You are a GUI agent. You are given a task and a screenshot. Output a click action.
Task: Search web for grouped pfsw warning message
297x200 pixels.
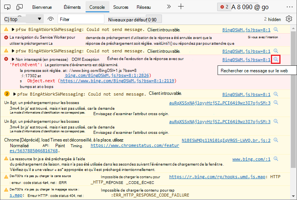click(276, 94)
